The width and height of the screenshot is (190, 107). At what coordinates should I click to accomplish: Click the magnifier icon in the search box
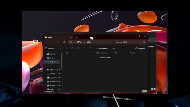click(144, 42)
